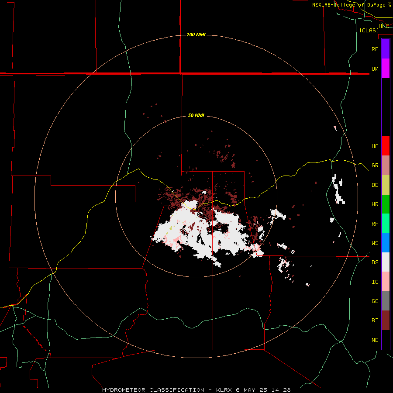The width and height of the screenshot is (393, 393).
Task: Select the "HA" legend label
Action: (375, 146)
